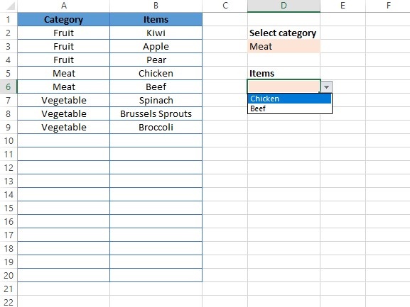The height and width of the screenshot is (307, 410).
Task: Select the Brussels Sprouts cell
Action: pyautogui.click(x=156, y=113)
